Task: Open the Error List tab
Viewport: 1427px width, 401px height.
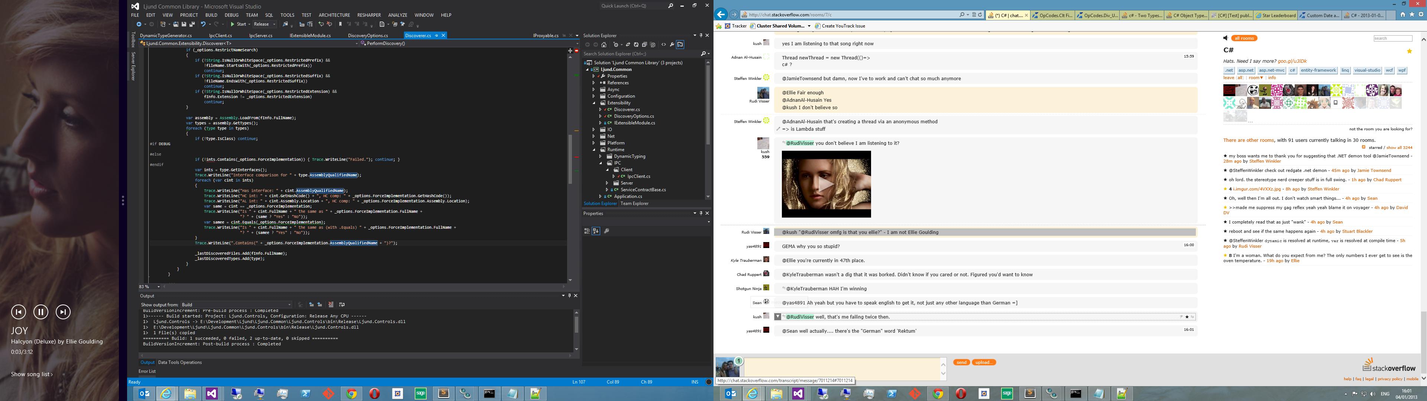Action: click(x=147, y=371)
